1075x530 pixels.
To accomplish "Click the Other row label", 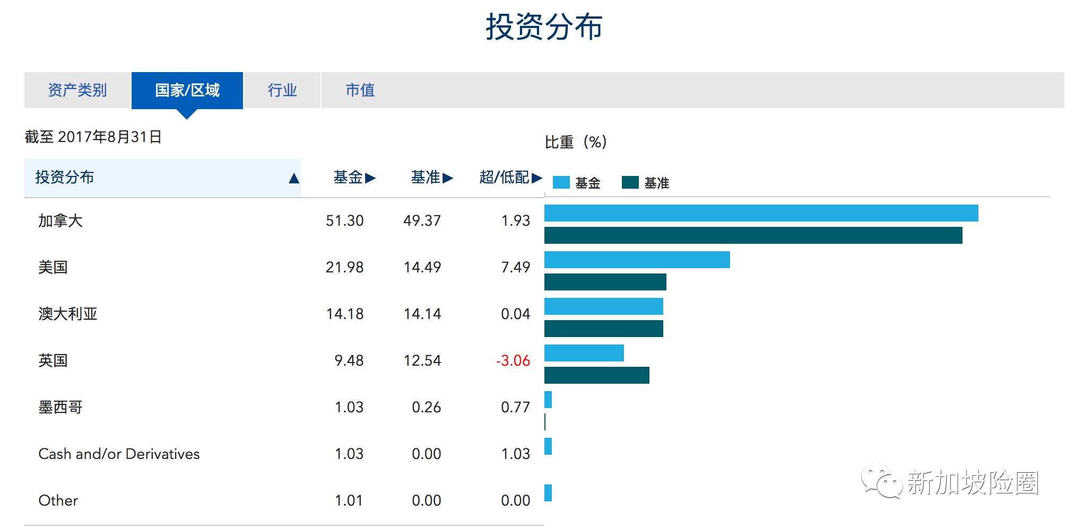I will [x=58, y=500].
